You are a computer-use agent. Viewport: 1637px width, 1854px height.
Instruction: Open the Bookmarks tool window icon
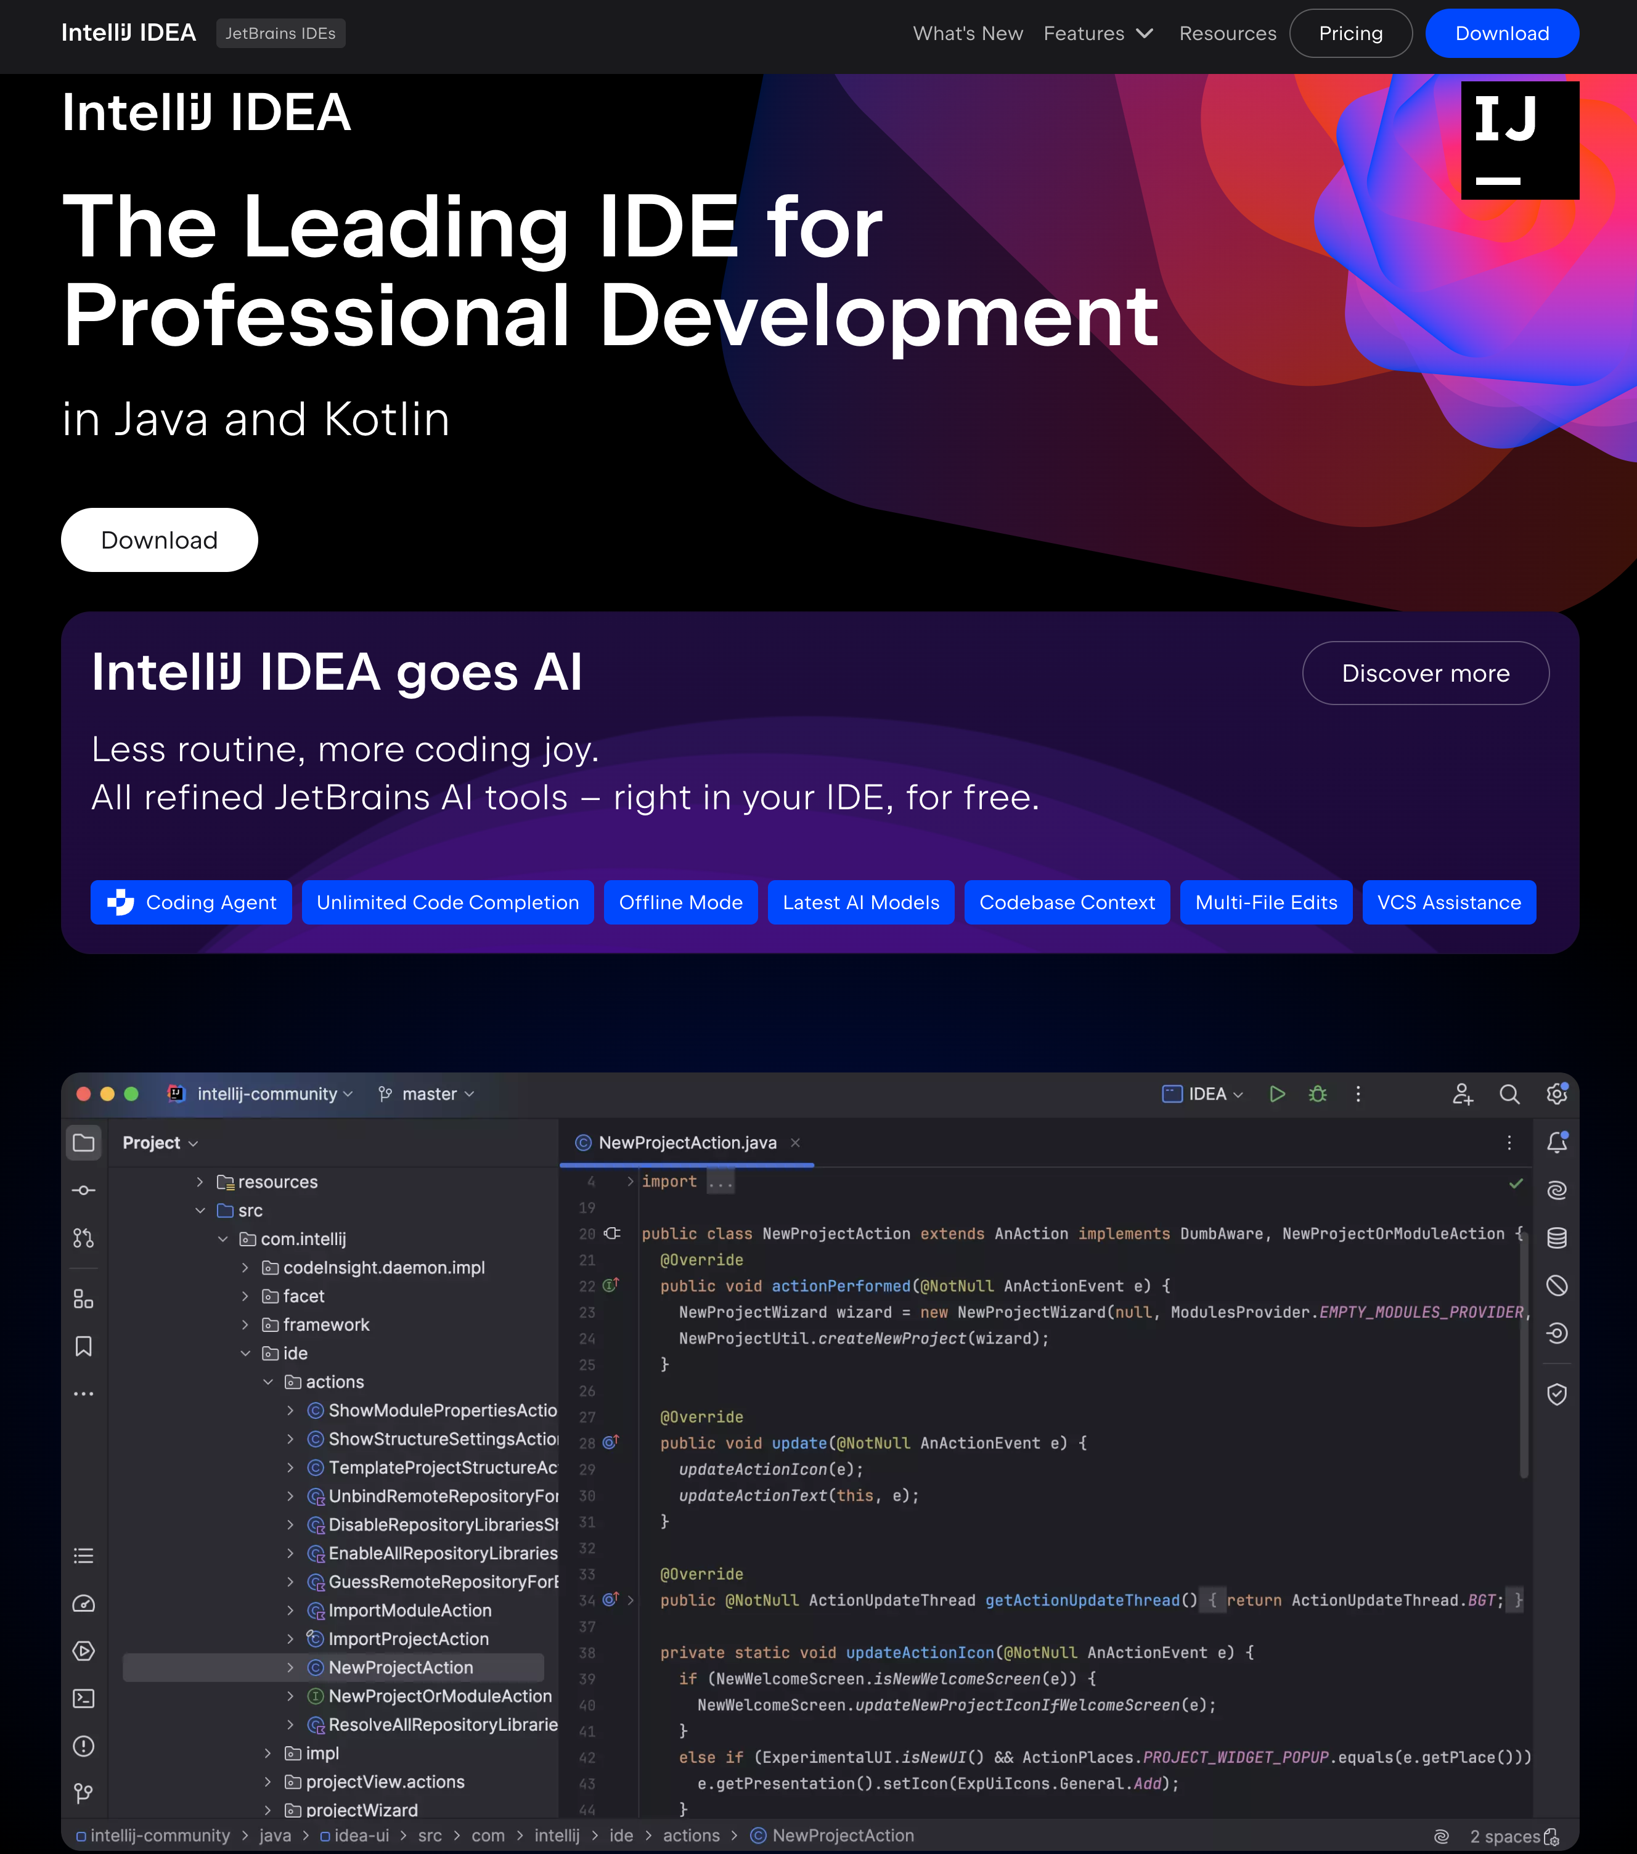83,1346
